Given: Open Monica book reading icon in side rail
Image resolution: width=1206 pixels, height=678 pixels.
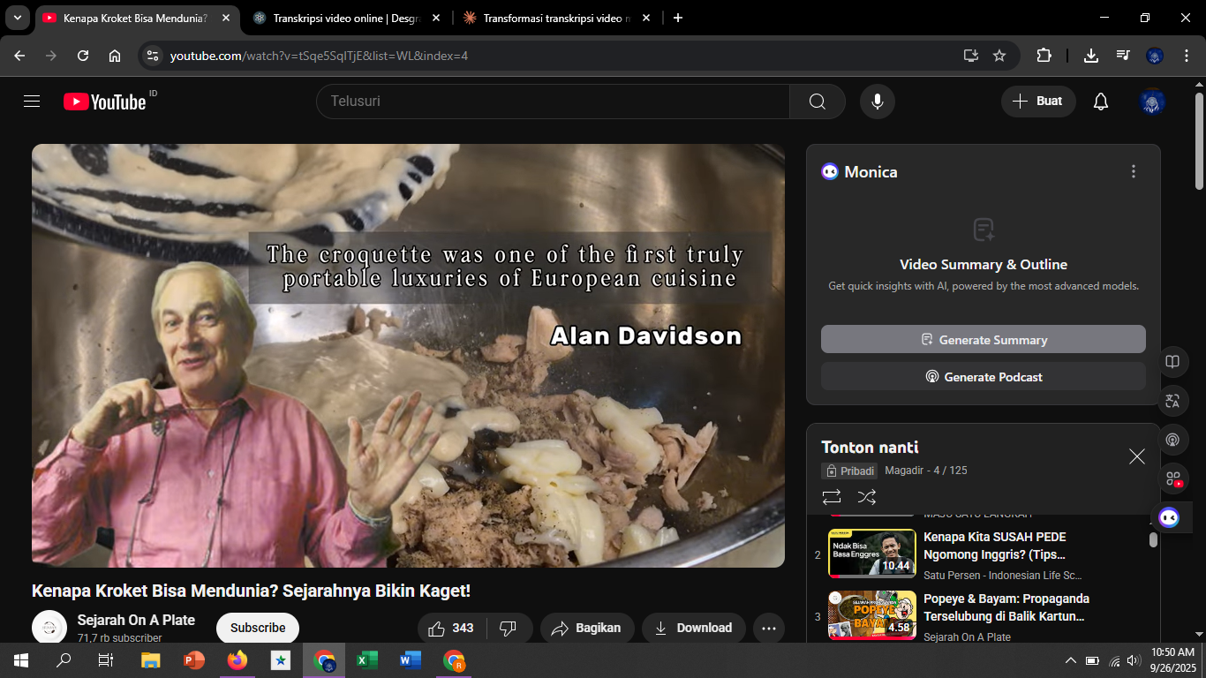Looking at the screenshot, I should point(1172,362).
